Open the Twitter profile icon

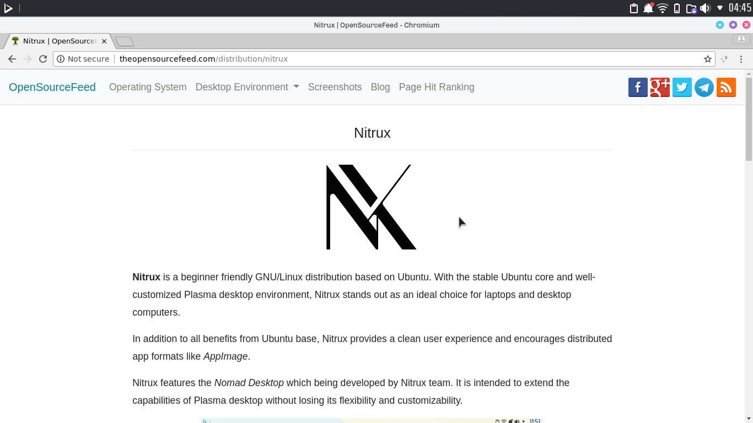[x=682, y=87]
